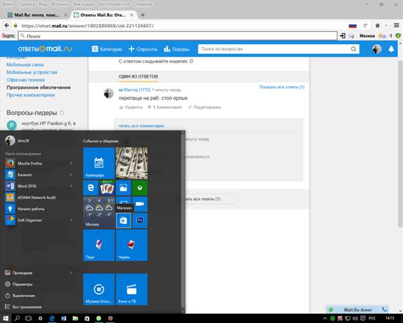Open volume control in system tray
This screenshot has width=403, height=323.
click(355, 318)
